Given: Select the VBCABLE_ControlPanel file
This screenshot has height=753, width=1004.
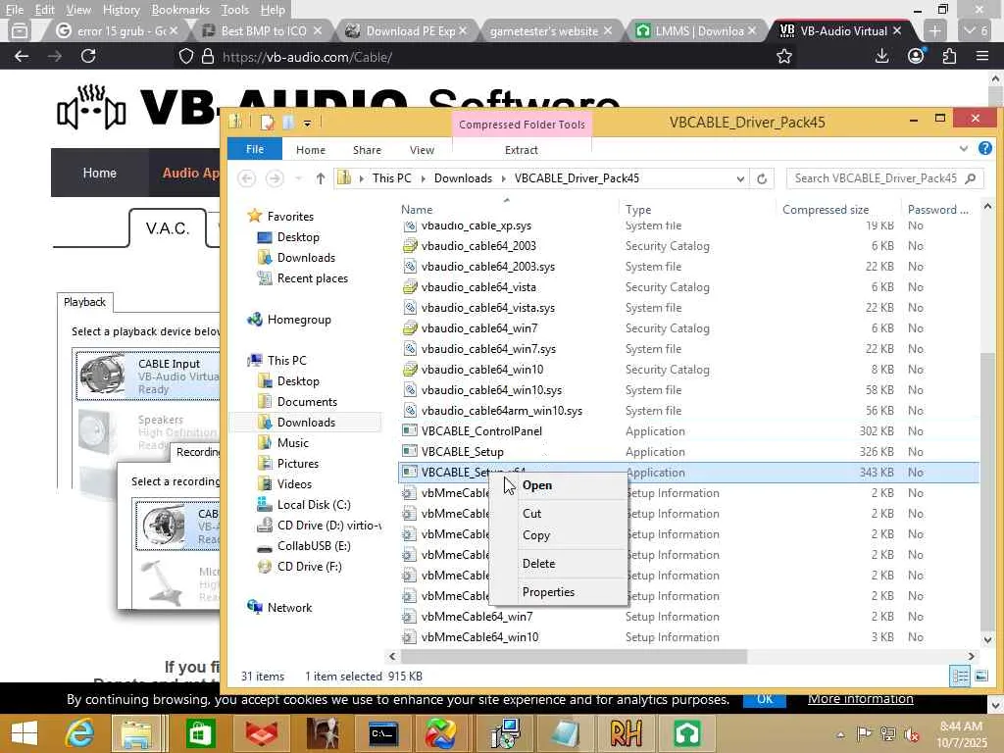Looking at the screenshot, I should [x=481, y=431].
